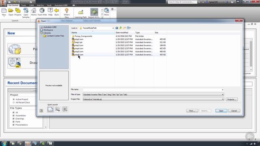This screenshot has height=146, width=260.
Task: Click the New file icon in the ribbon
Action: click(4, 11)
